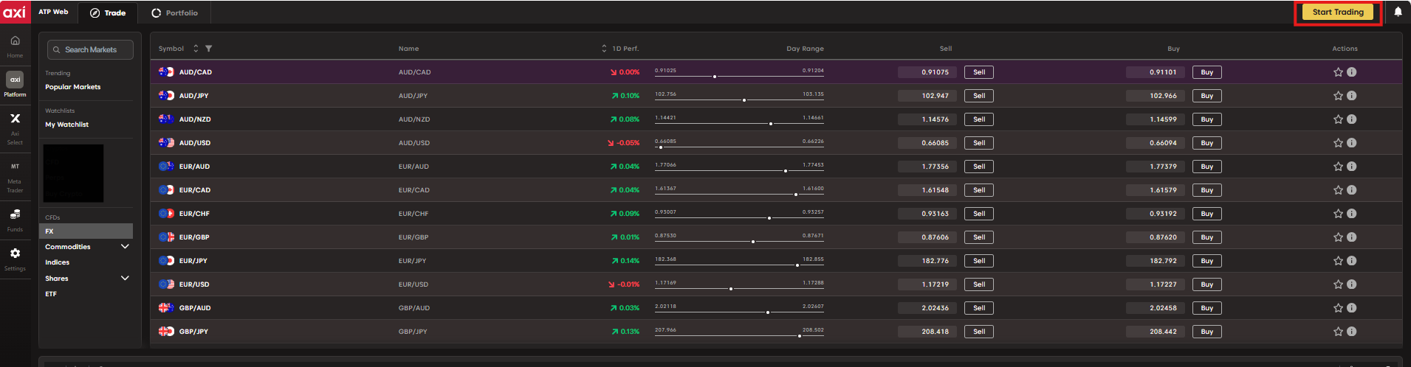Image resolution: width=1411 pixels, height=367 pixels.
Task: Open the MetaTrader section
Action: (15, 176)
